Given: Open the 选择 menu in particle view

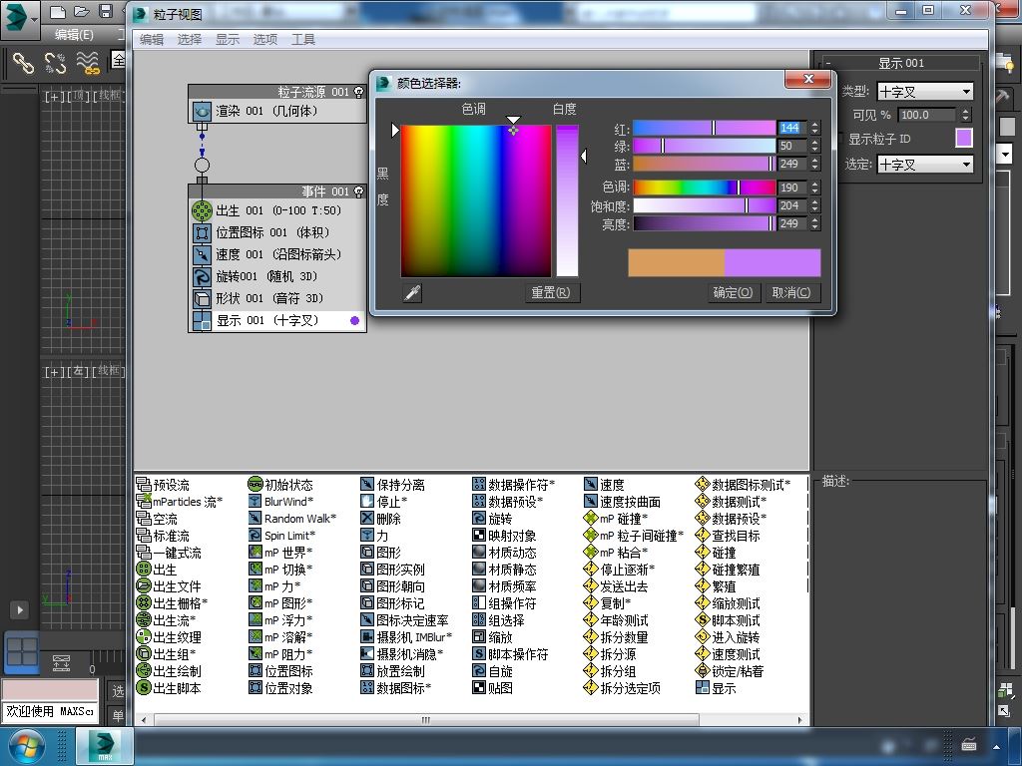Looking at the screenshot, I should 190,40.
